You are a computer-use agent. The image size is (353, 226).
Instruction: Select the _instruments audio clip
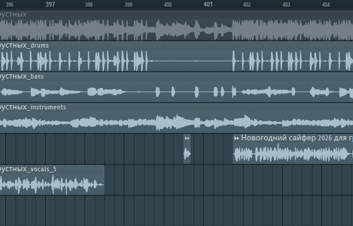pos(176,118)
